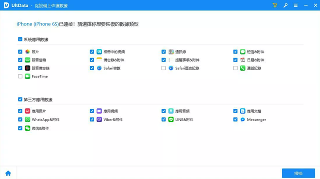Viewport: 320px width, 179px height.
Task: Click the Safari history (Safari歷史記錄) compass icon
Action: click(x=171, y=68)
